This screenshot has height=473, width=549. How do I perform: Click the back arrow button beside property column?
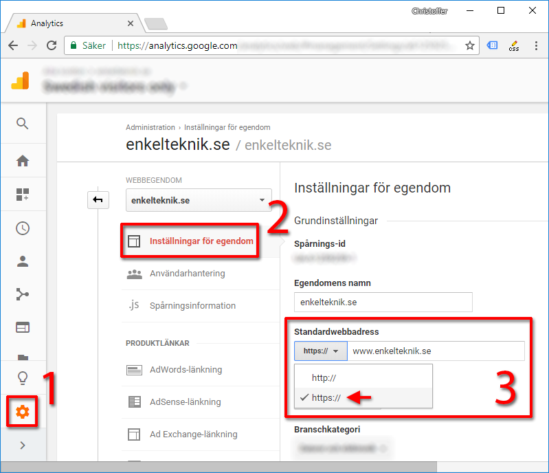(x=98, y=200)
